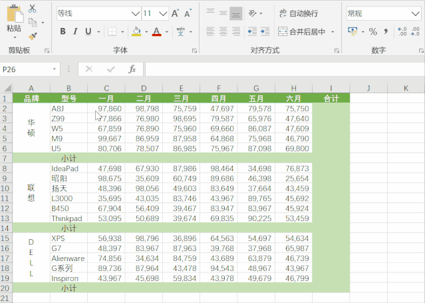Click the Increase Indent icon
Screen dimensions: 425x303
tap(265, 31)
